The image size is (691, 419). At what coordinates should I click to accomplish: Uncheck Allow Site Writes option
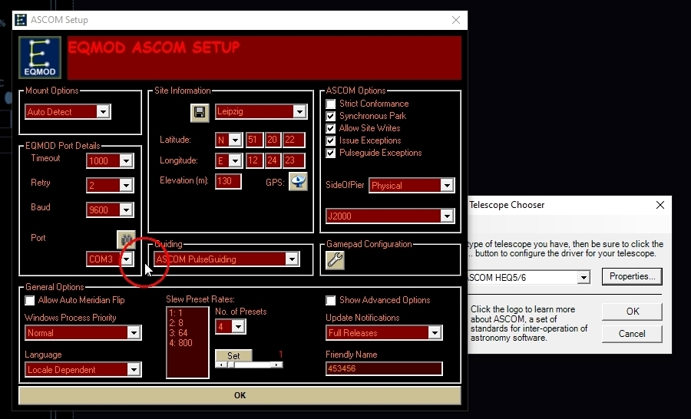(330, 129)
